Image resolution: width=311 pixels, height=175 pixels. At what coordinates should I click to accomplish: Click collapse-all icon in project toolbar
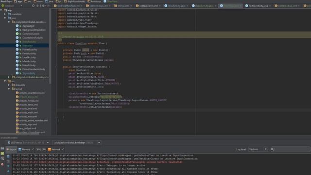point(37,6)
